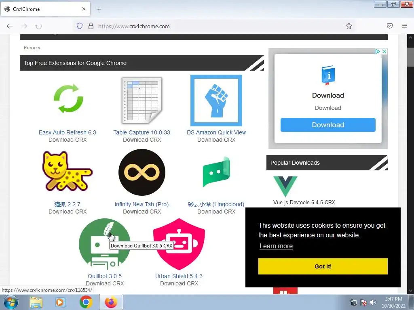414x310 pixels.
Task: Open the Learn more cookie link
Action: click(276, 246)
